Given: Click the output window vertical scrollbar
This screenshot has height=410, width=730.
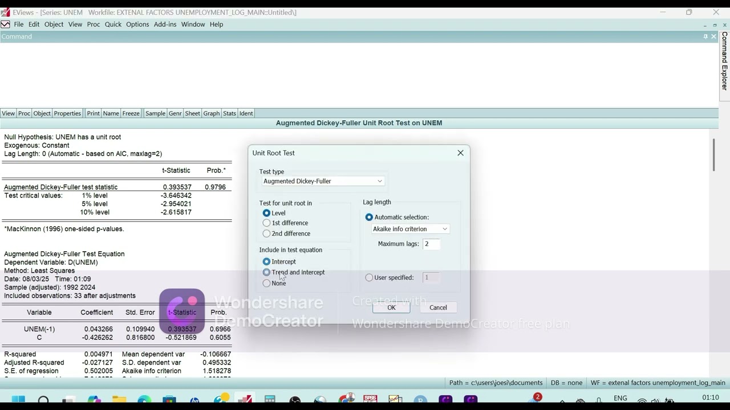Looking at the screenshot, I should pyautogui.click(x=713, y=154).
